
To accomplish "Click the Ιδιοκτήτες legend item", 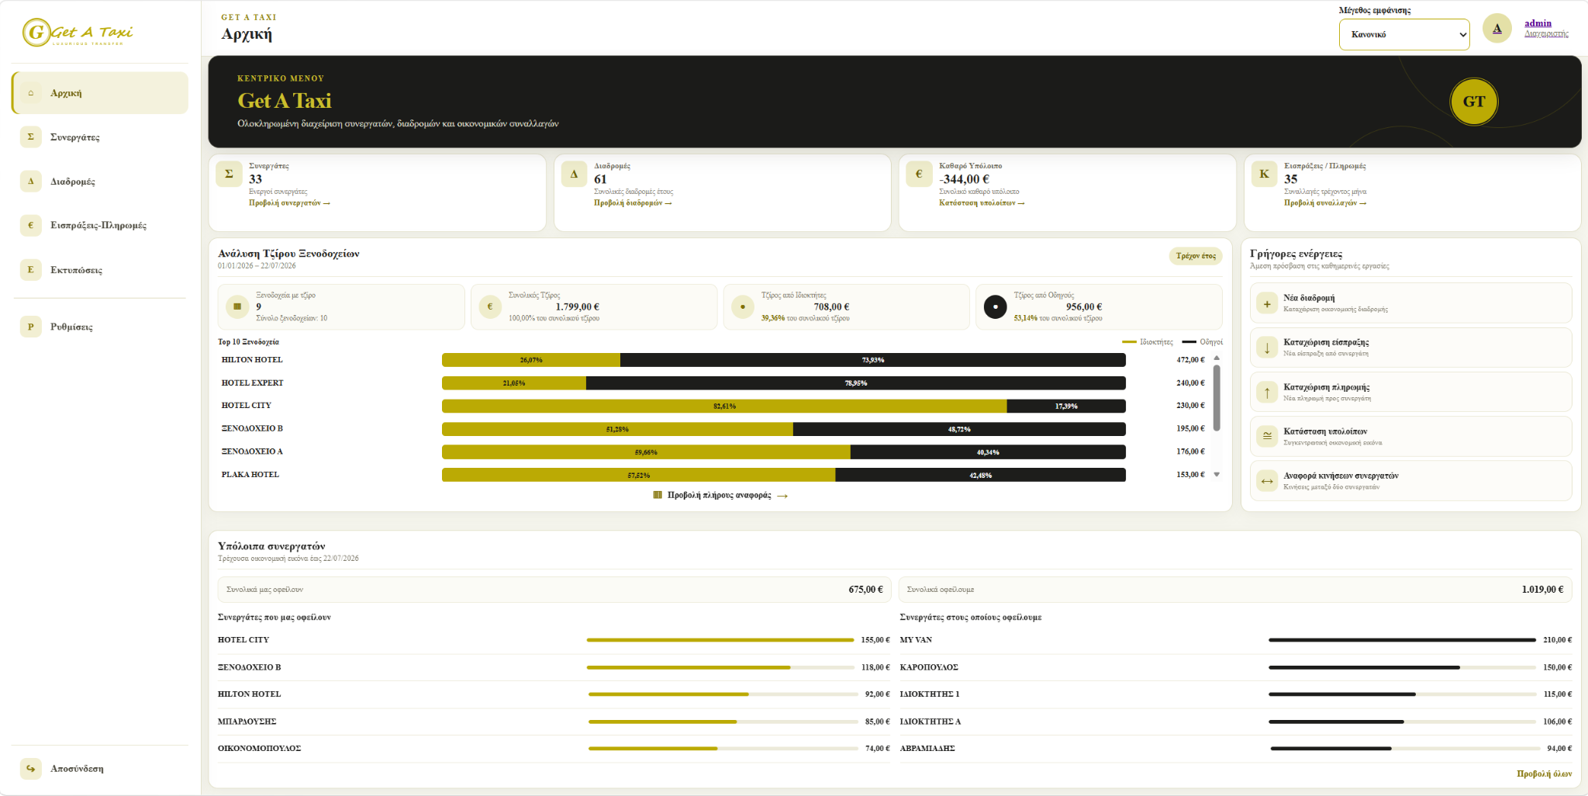I will (1148, 342).
